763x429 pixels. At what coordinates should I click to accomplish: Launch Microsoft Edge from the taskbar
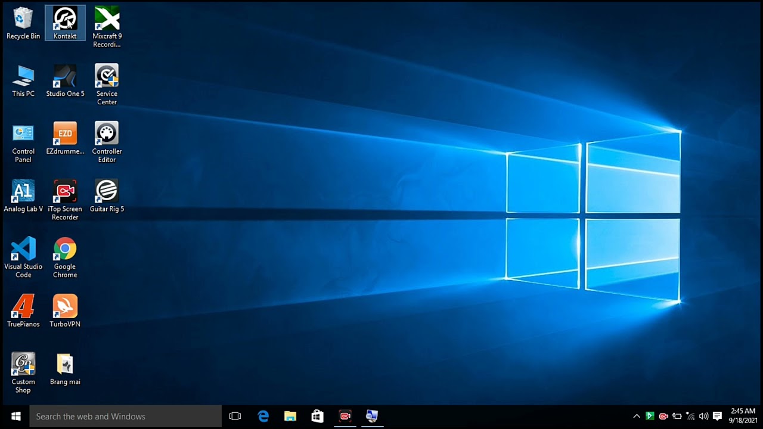point(263,416)
